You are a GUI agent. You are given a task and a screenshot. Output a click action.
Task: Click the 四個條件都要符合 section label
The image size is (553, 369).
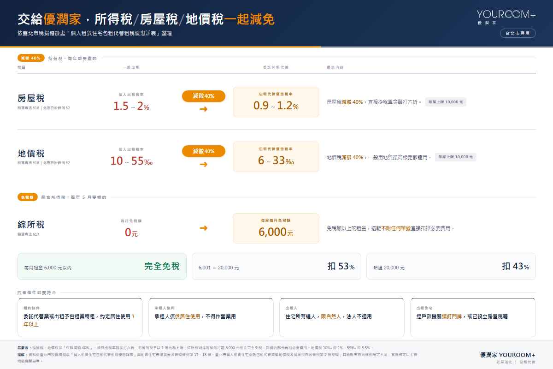36,292
